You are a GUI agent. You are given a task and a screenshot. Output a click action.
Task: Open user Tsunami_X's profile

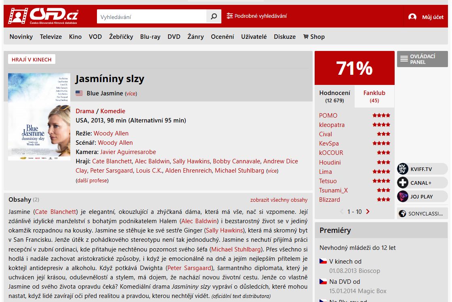point(333,190)
